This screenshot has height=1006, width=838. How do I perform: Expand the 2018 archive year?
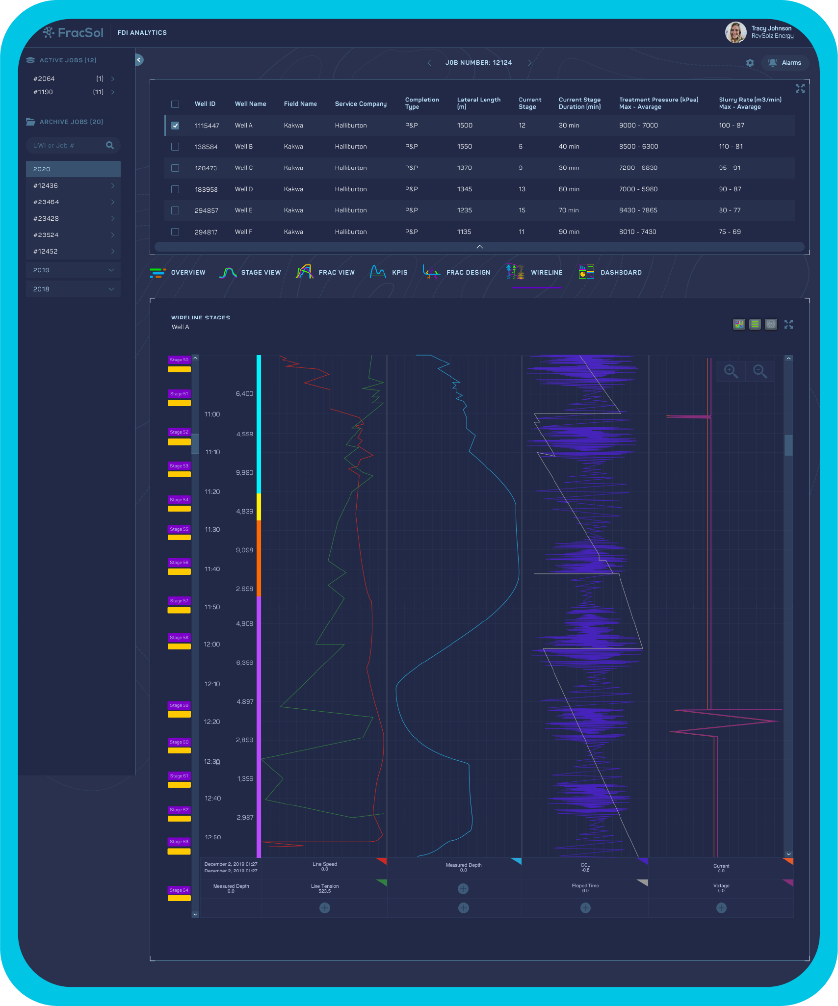point(73,289)
